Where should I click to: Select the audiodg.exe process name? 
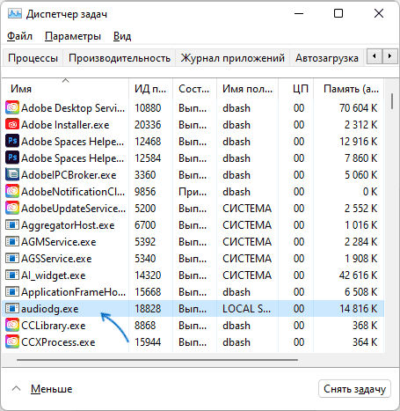coord(50,309)
